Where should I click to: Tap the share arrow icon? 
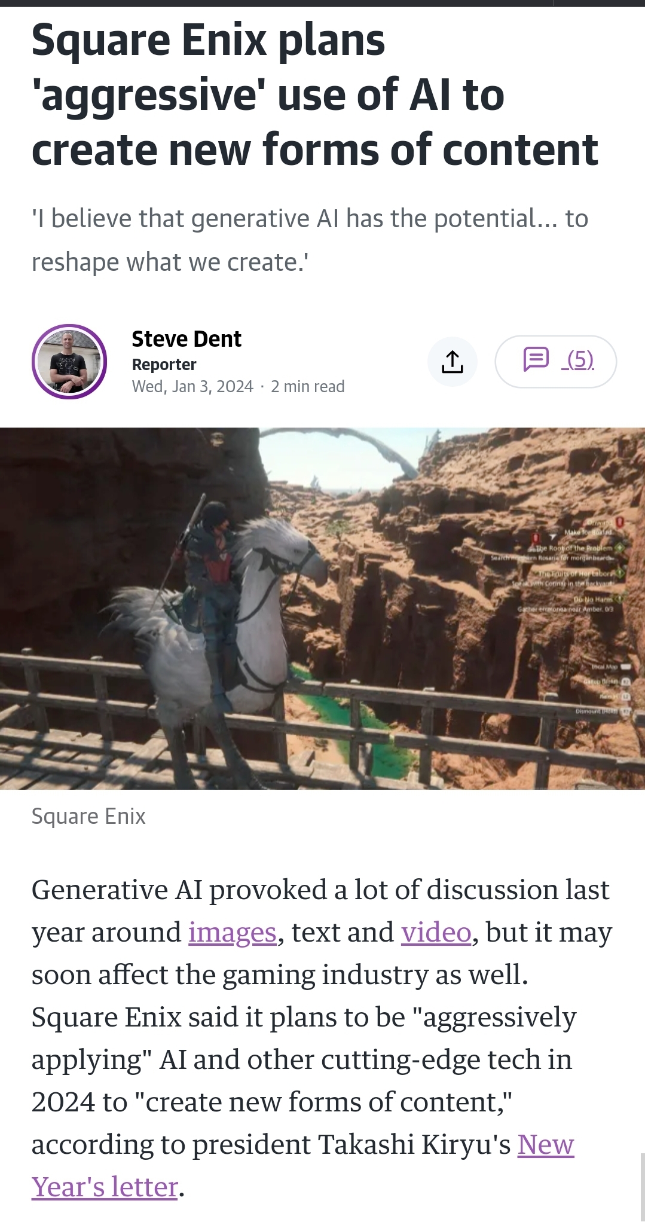tap(453, 362)
